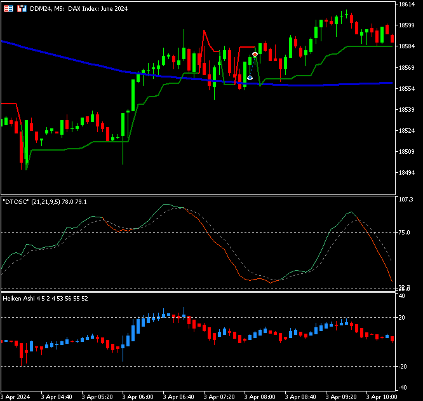
Task: Click the 107.3 DTOSC scale value
Action: [406, 200]
